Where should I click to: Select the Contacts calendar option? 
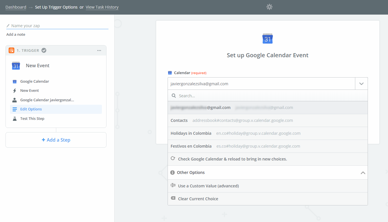coord(179,120)
